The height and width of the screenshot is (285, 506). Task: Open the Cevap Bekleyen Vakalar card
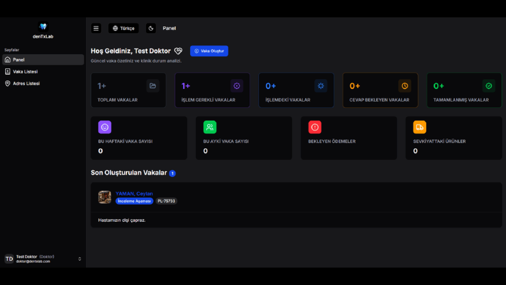[380, 90]
